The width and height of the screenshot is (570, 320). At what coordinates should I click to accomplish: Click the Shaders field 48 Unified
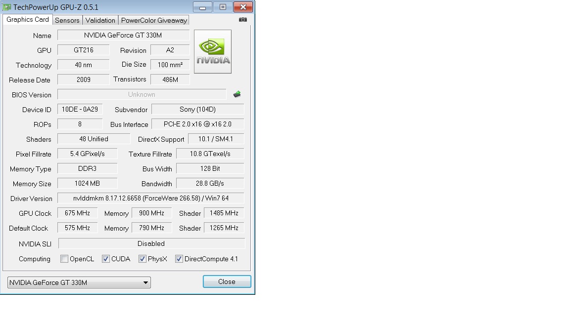pyautogui.click(x=94, y=139)
